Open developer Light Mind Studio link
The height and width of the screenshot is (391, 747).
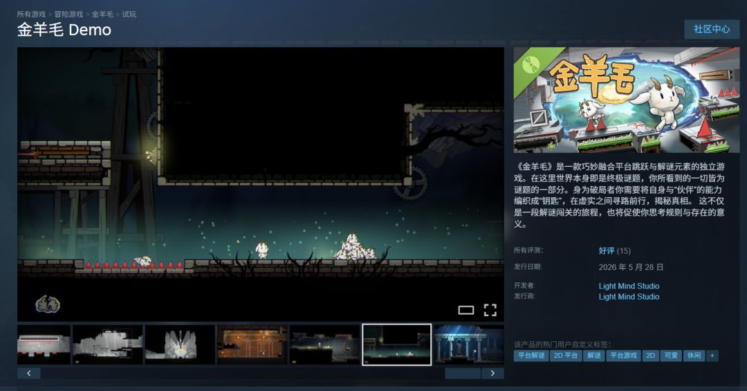coord(629,286)
